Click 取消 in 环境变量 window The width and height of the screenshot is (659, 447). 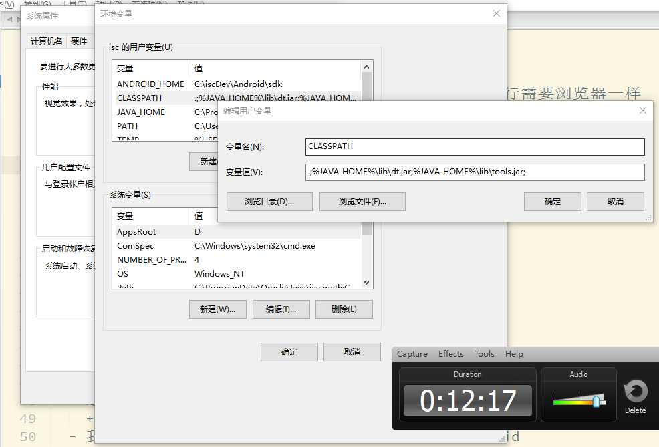352,352
